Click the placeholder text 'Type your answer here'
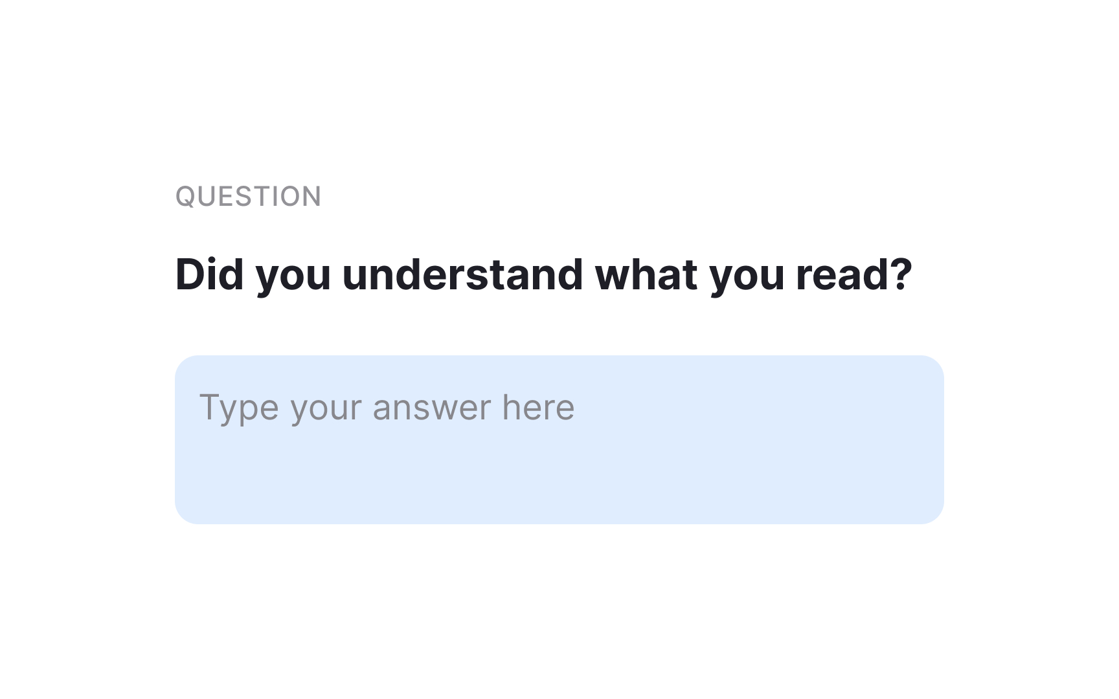 pos(389,406)
